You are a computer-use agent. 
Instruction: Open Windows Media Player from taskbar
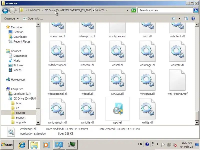click(x=46, y=145)
